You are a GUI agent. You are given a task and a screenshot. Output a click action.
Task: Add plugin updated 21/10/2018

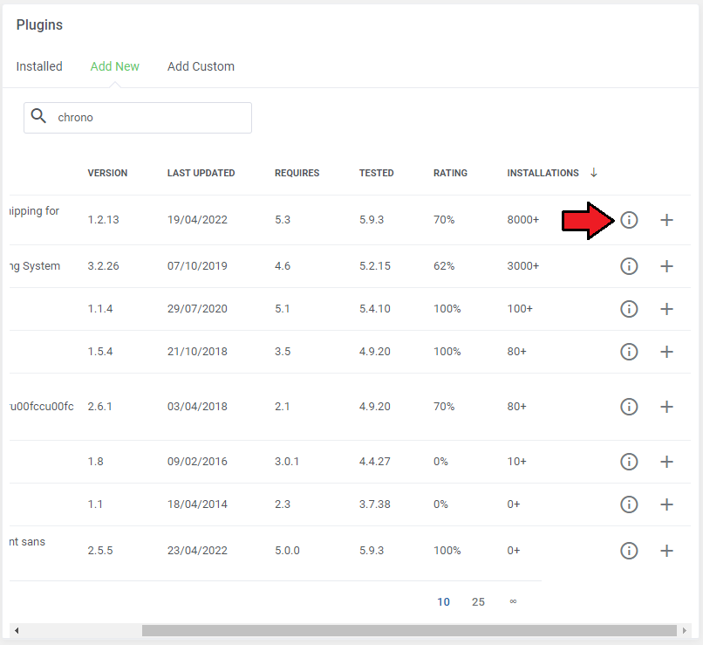pyautogui.click(x=666, y=351)
